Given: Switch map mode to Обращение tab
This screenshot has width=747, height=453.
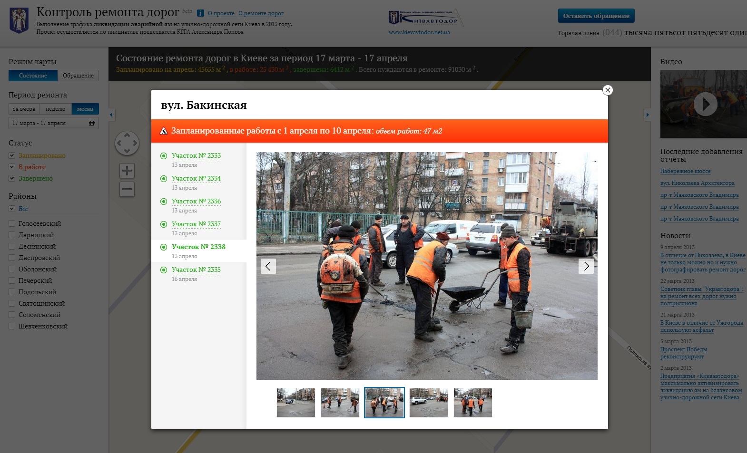Looking at the screenshot, I should tap(78, 76).
